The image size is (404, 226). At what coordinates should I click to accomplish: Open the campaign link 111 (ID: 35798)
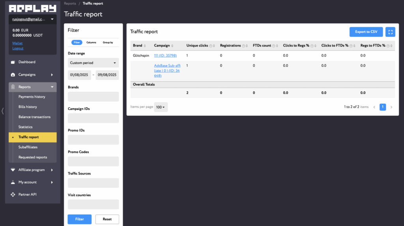tap(165, 56)
